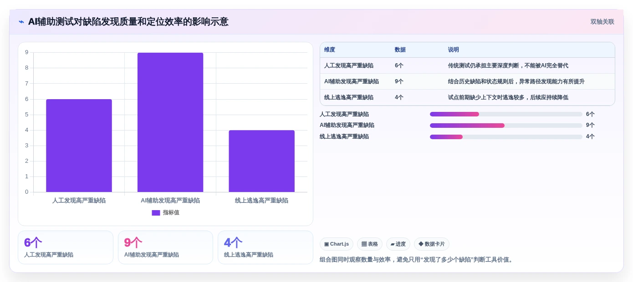Image resolution: width=633 pixels, height=282 pixels.
Task: Click x-axis label 人工发现高严重缺陷
Action: click(x=79, y=200)
